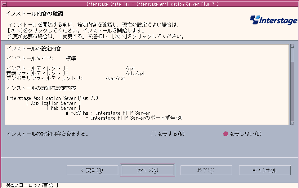Click the 定義ファイルディレクトリ: label

[x=37, y=73]
